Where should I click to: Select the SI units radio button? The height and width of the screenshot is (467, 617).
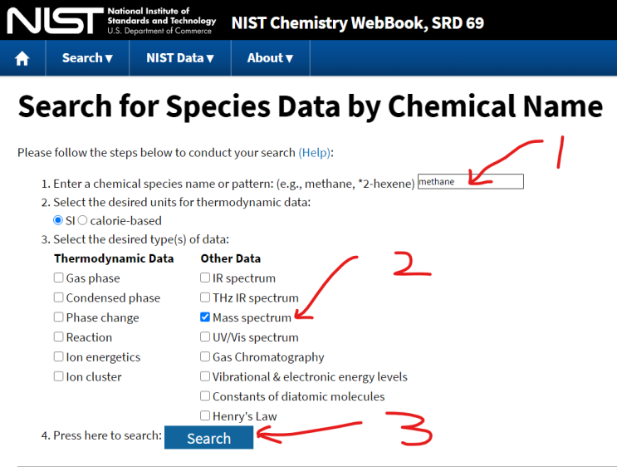click(58, 221)
